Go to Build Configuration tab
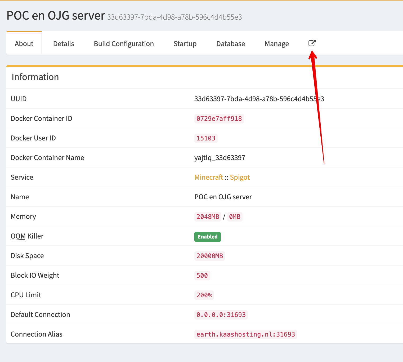 point(124,44)
